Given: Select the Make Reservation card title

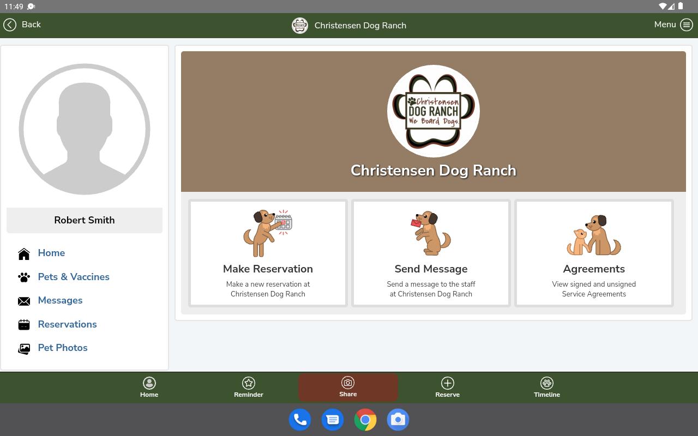Looking at the screenshot, I should pyautogui.click(x=268, y=269).
